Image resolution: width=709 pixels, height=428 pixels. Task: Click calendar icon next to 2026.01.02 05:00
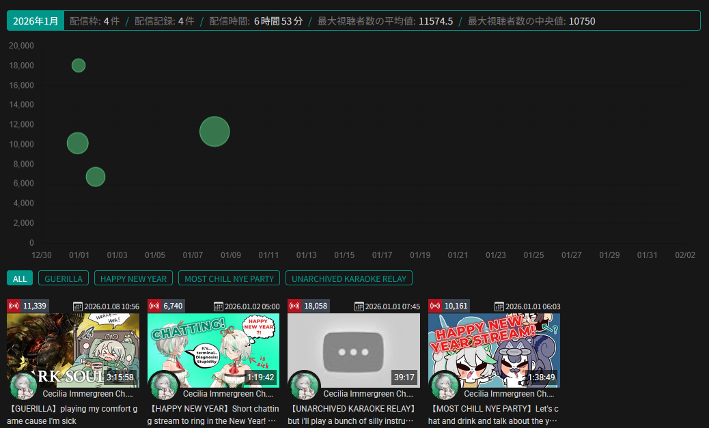pyautogui.click(x=219, y=306)
